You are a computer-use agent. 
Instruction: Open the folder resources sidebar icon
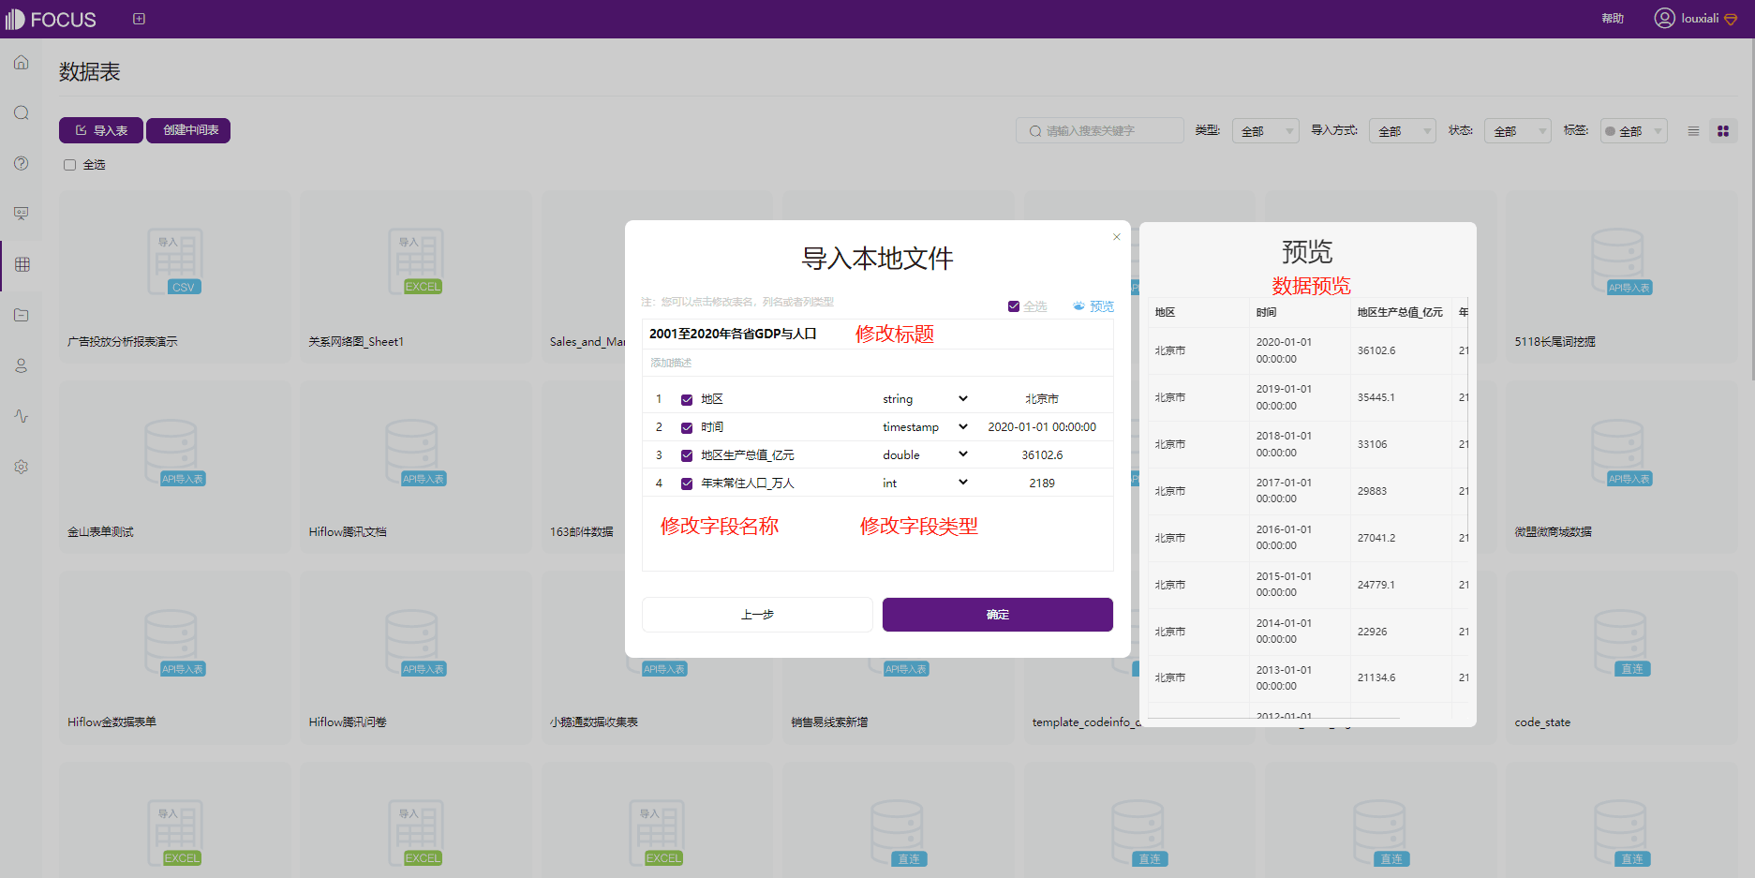pos(21,315)
